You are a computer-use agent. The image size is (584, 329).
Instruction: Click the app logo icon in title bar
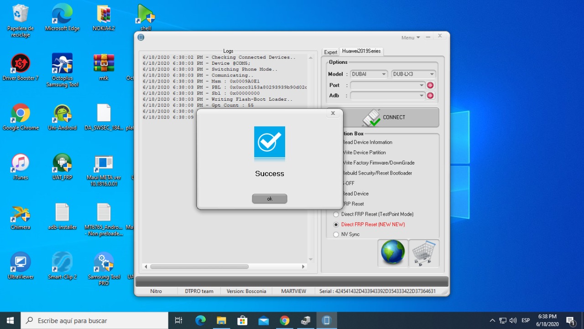point(141,37)
